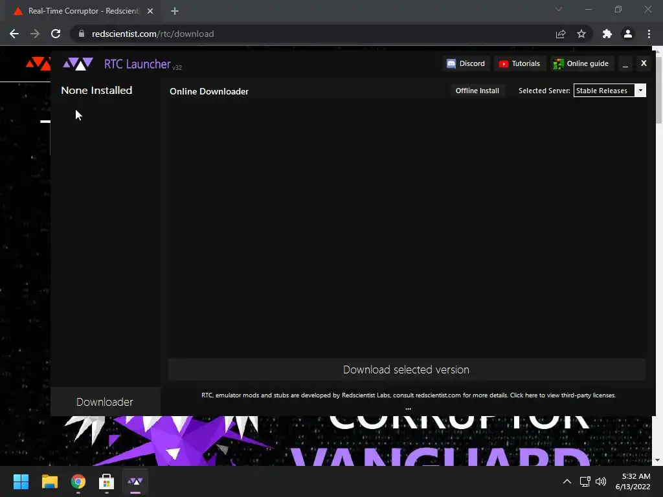This screenshot has width=663, height=497.
Task: Switch to Chrome in taskbar
Action: [x=78, y=481]
